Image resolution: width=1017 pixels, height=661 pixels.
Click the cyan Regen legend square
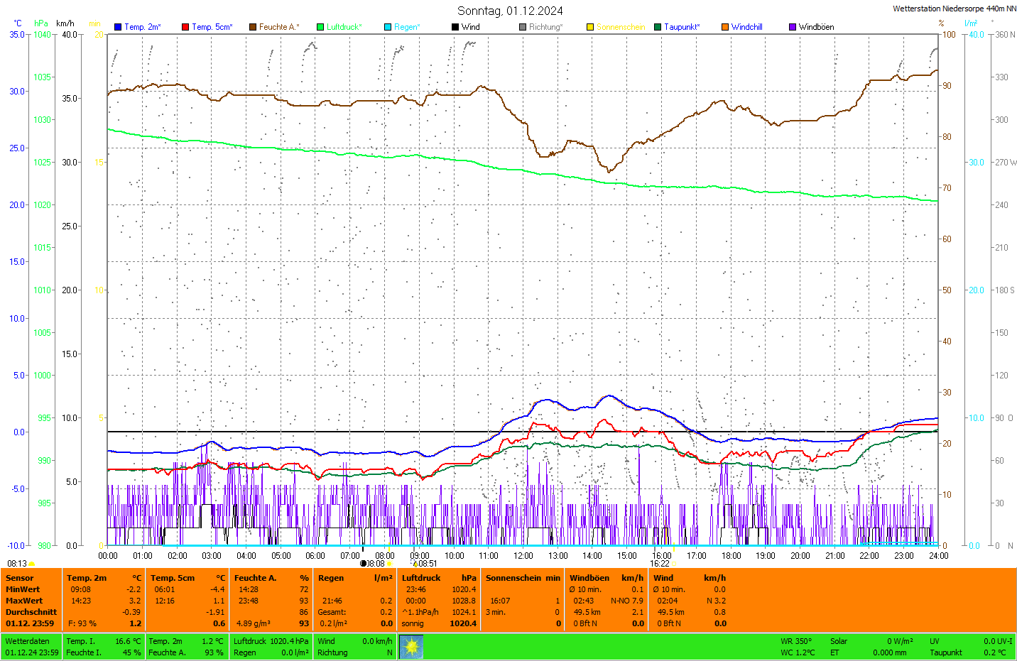[x=388, y=27]
